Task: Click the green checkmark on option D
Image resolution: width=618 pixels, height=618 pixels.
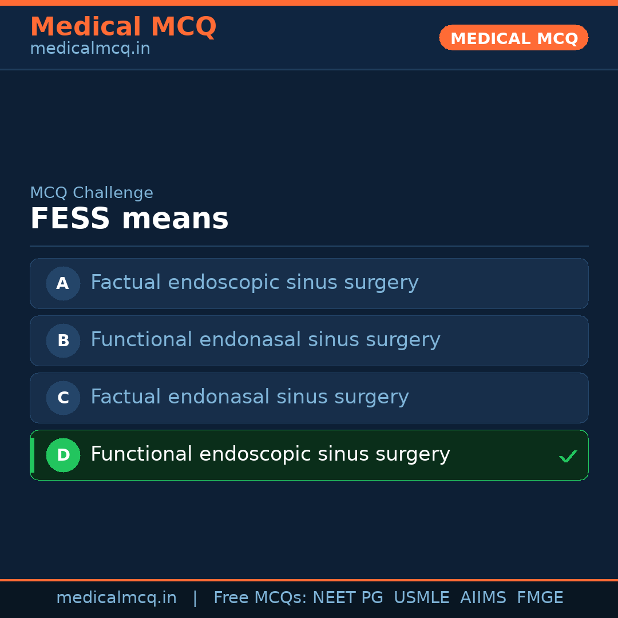Action: pos(568,456)
